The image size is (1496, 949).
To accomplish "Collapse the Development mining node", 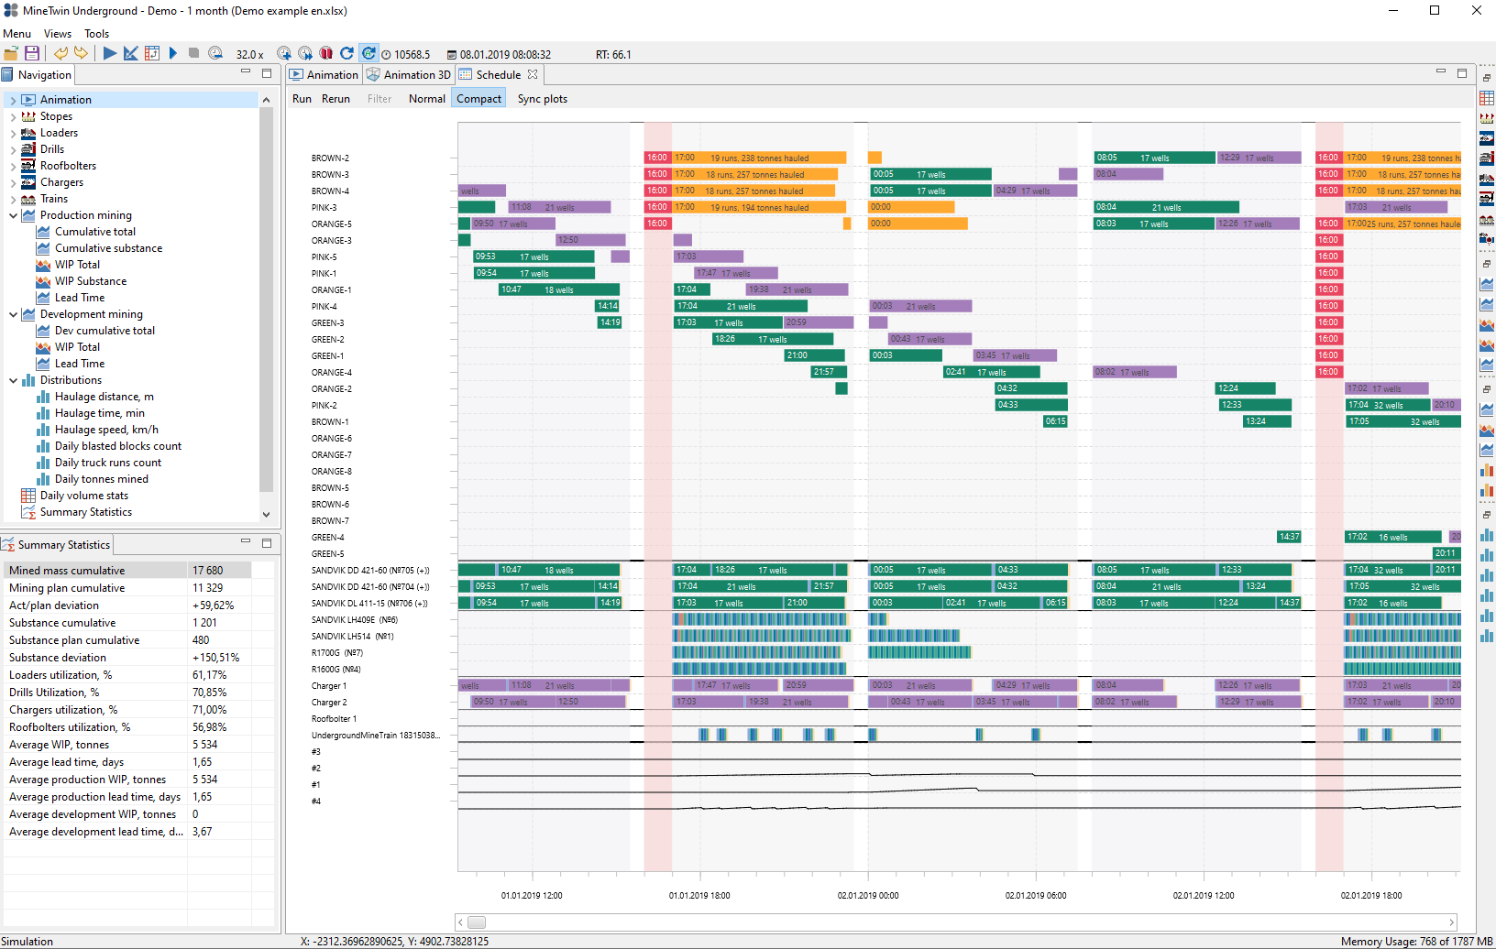I will click(13, 314).
